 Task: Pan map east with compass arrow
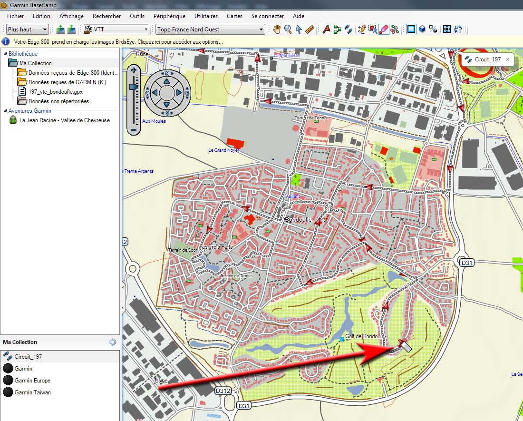[x=179, y=93]
